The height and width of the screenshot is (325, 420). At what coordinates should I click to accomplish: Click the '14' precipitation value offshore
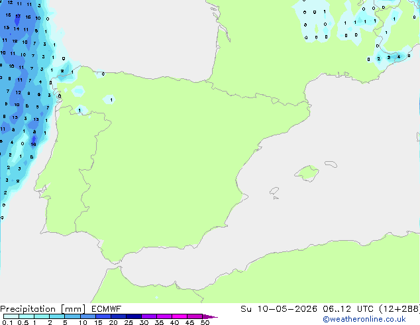pos(17,29)
